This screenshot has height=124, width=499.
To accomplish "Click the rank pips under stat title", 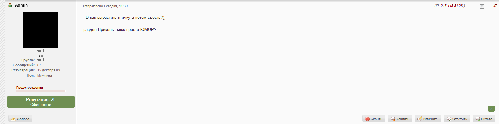I will point(40,55).
